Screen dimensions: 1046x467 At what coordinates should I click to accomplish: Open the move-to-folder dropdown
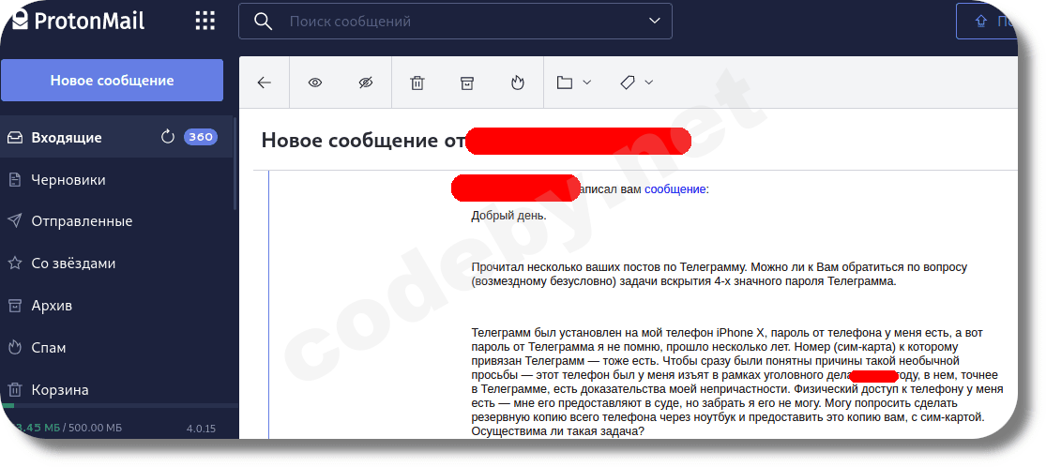click(574, 83)
